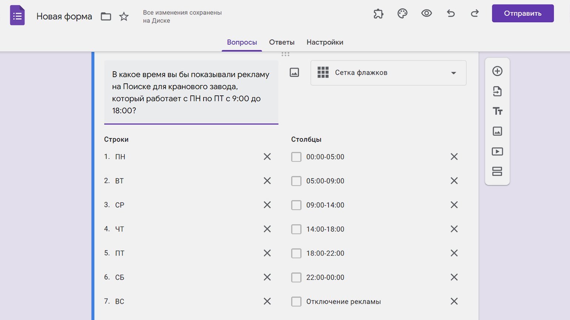The width and height of the screenshot is (570, 320).
Task: Switch to the Вопросы tab
Action: (x=242, y=42)
